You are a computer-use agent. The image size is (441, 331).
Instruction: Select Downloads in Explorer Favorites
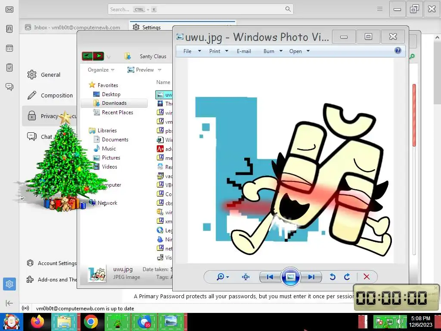click(114, 103)
